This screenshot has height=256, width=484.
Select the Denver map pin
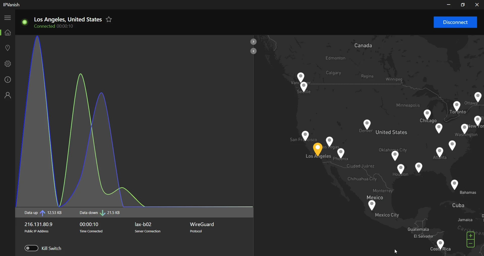367,124
